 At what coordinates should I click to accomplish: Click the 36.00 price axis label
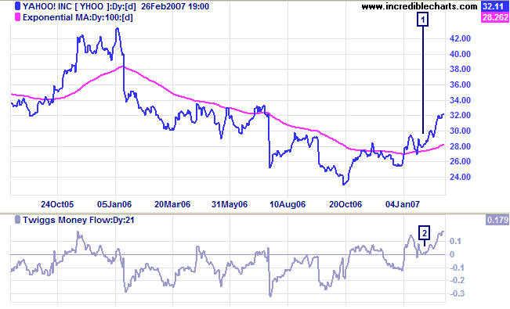(460, 84)
